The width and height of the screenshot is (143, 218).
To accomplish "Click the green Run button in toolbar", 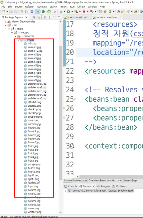I will [x=68, y=12].
